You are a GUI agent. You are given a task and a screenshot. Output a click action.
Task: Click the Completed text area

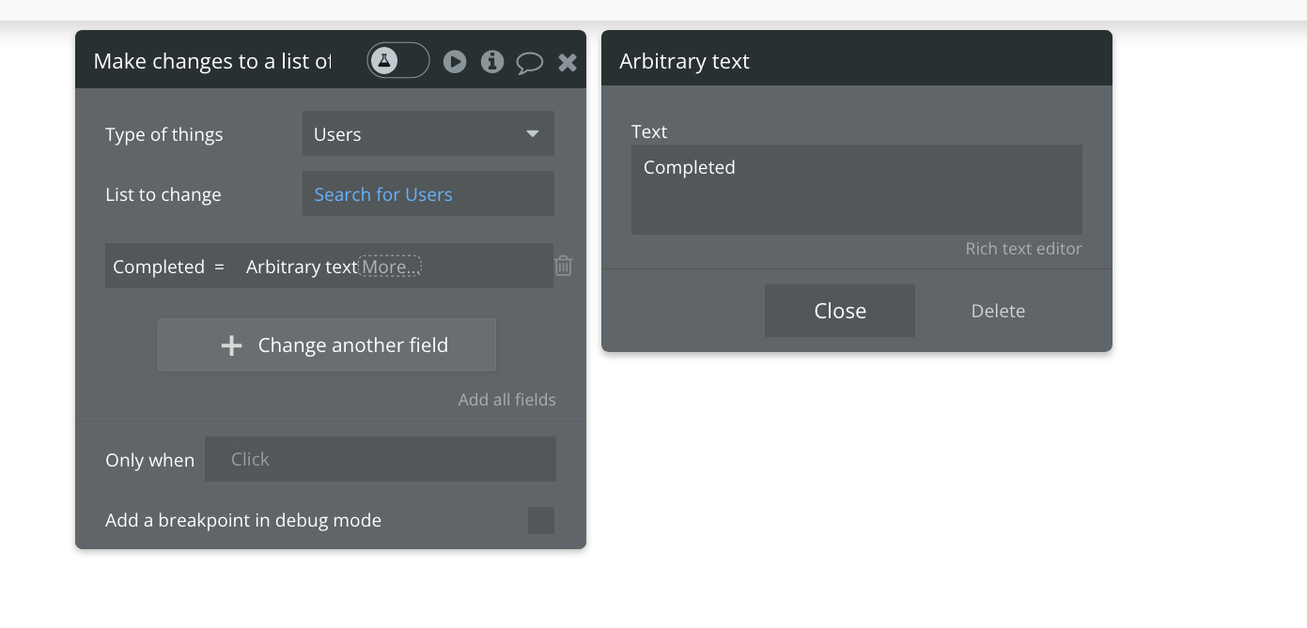857,190
